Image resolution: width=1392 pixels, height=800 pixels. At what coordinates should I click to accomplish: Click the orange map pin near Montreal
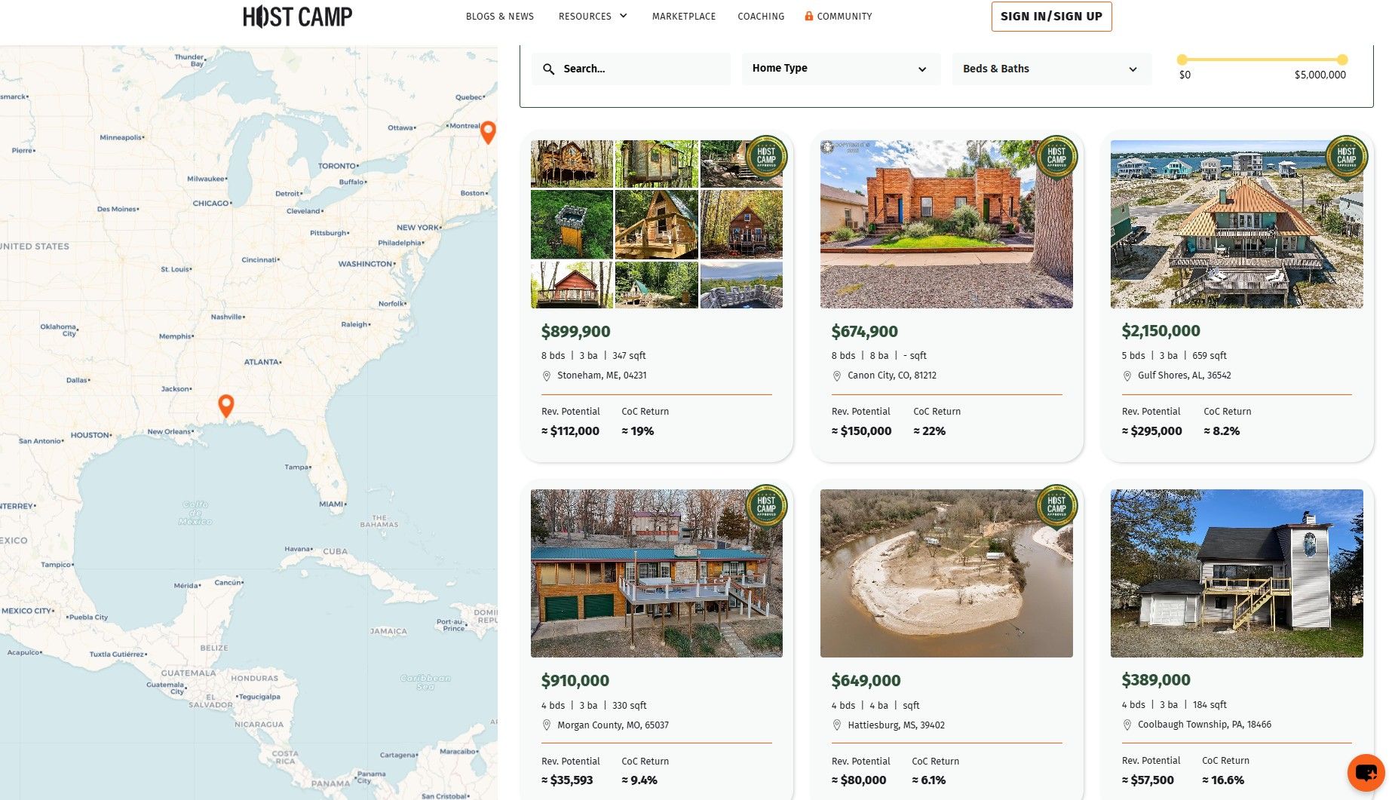click(488, 133)
